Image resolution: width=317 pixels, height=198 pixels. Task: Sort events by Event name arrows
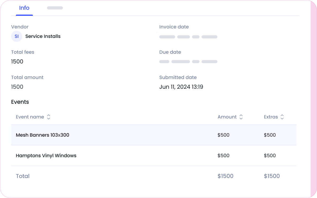[49, 117]
